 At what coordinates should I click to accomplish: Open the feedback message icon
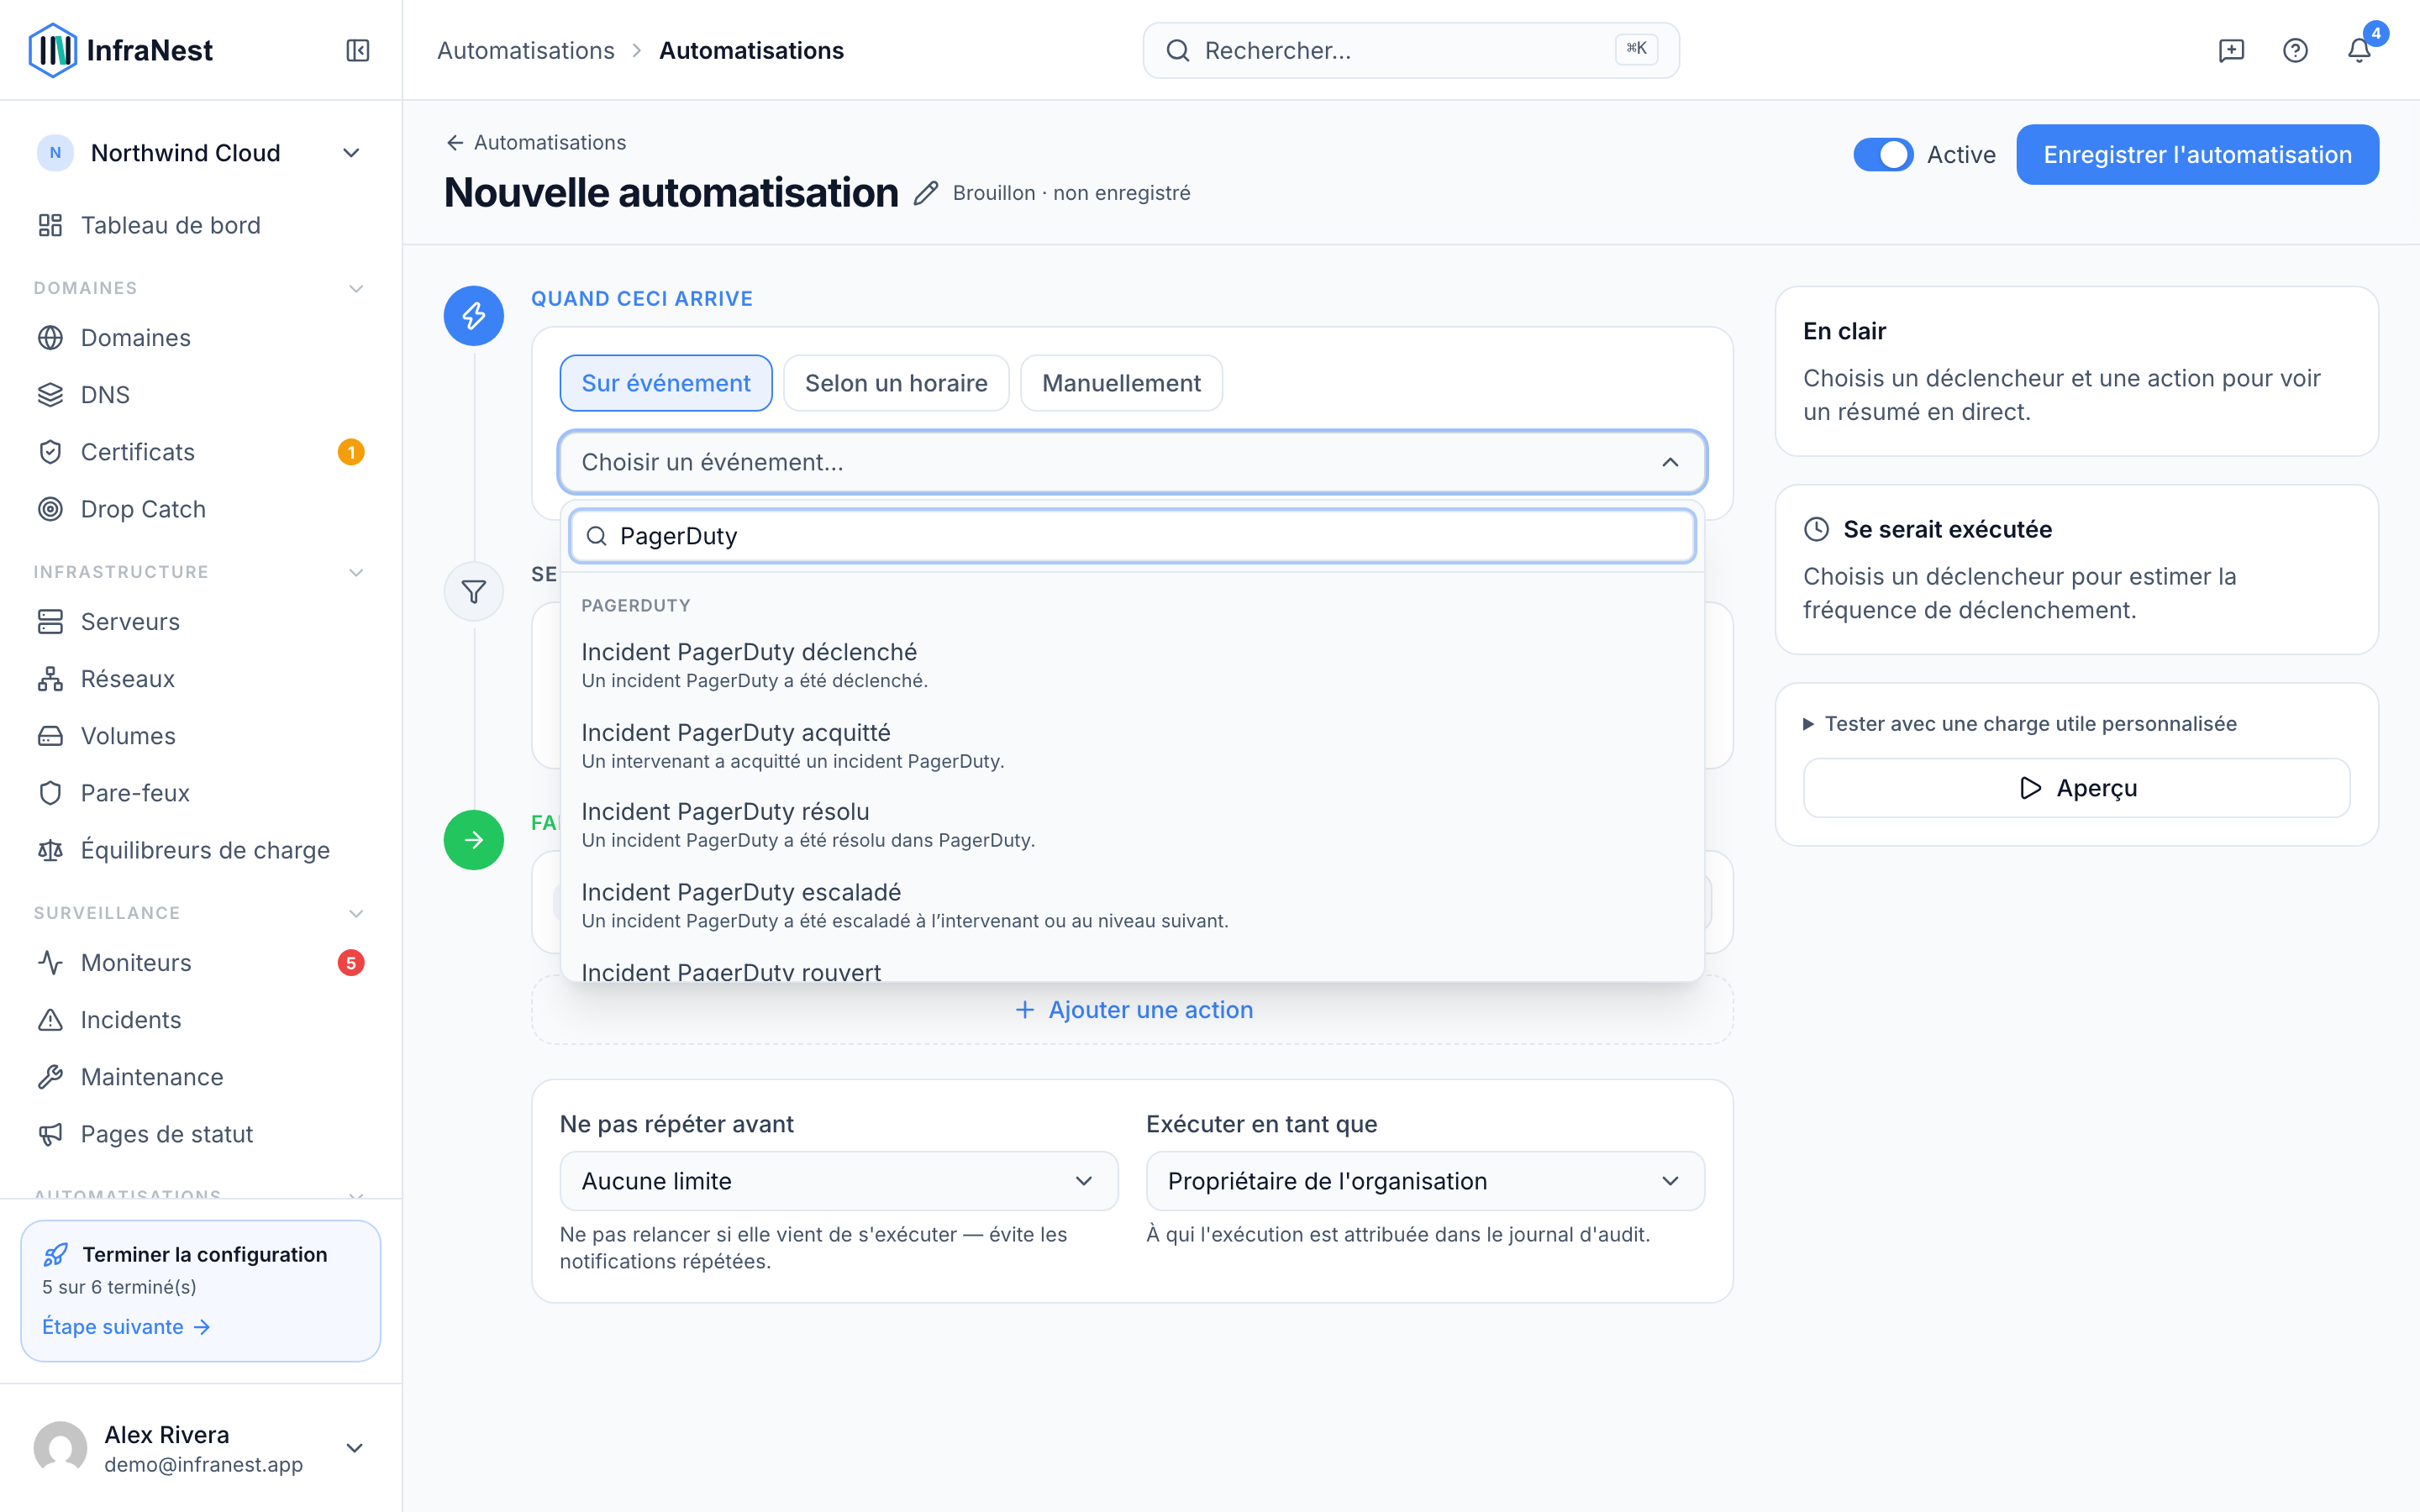2231,50
